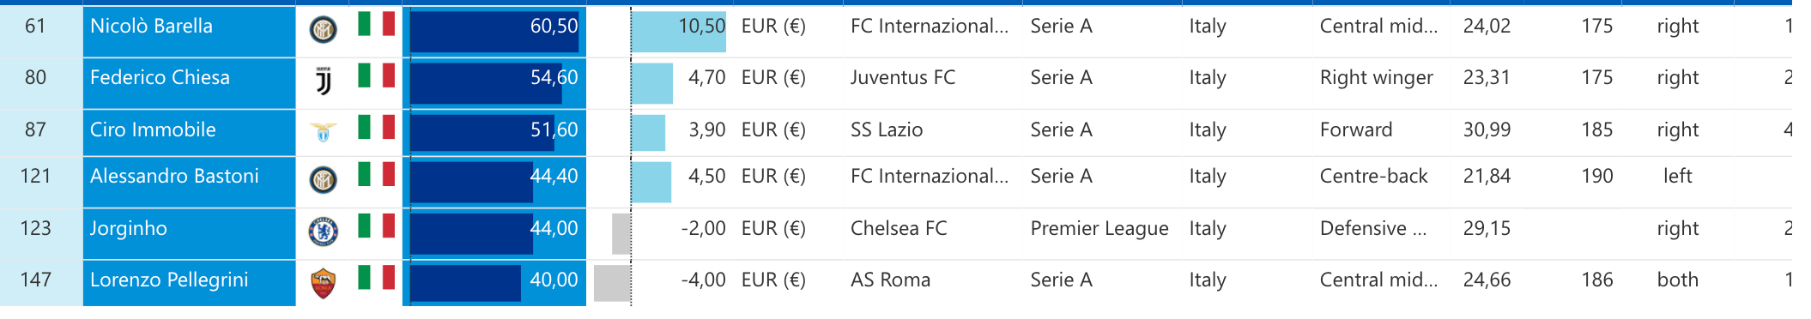Open the Federico Chiesa player name
1811x319 pixels.
tap(160, 78)
